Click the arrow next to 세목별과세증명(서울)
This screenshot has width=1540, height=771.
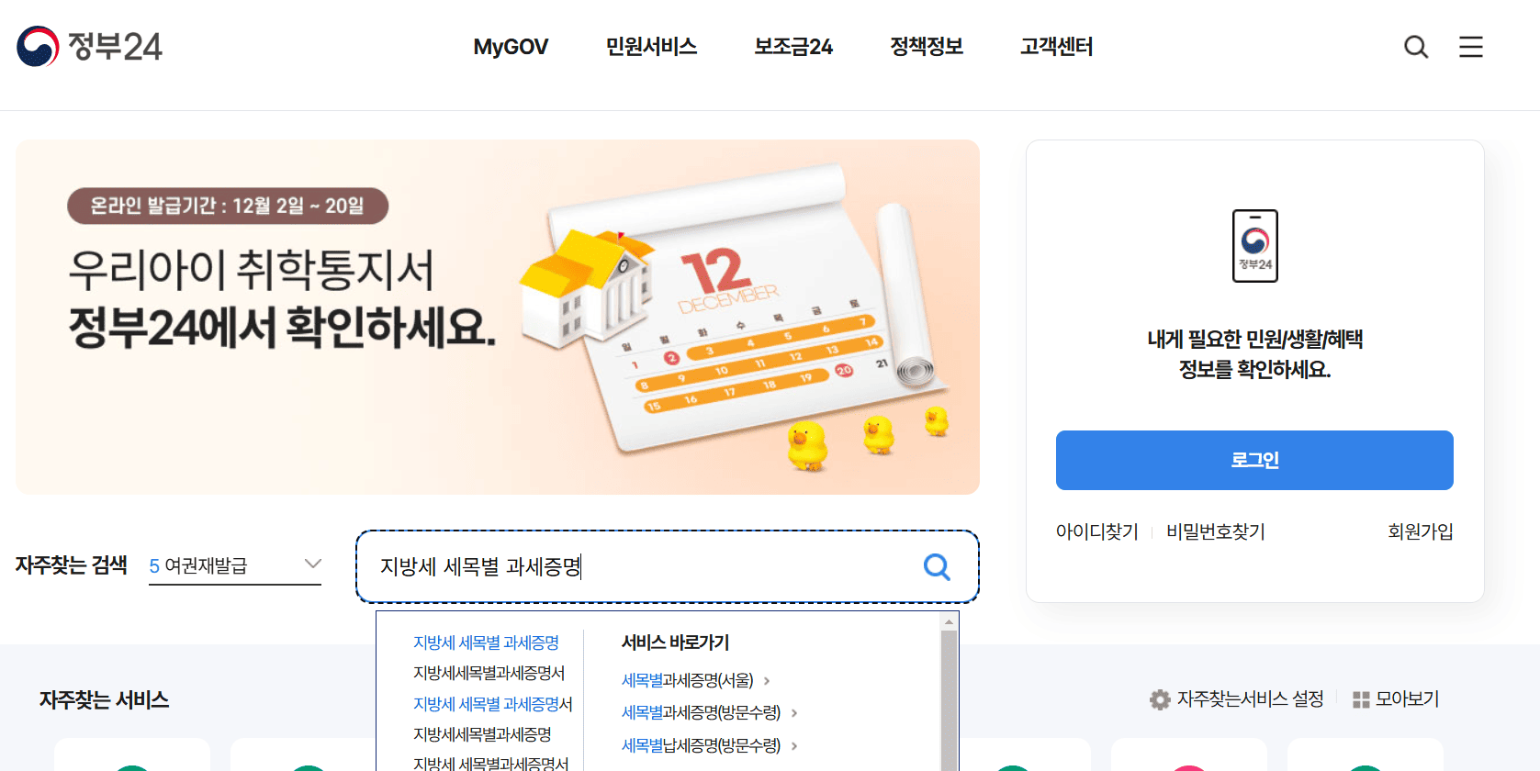(x=767, y=681)
